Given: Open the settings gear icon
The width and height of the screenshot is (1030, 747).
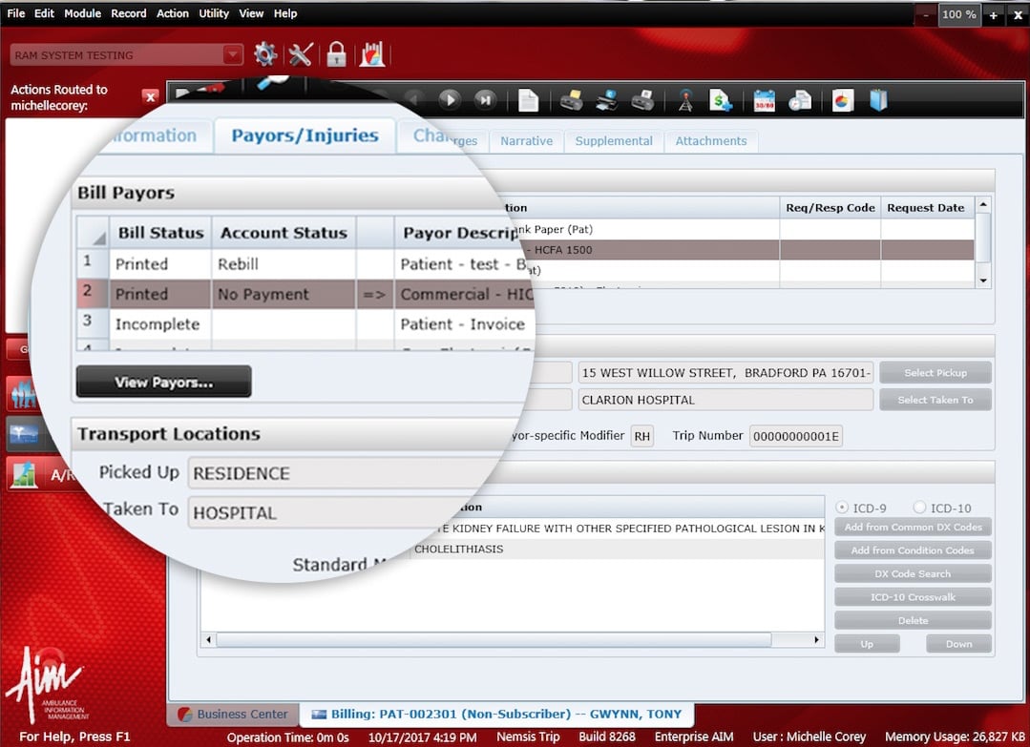Looking at the screenshot, I should 265,54.
